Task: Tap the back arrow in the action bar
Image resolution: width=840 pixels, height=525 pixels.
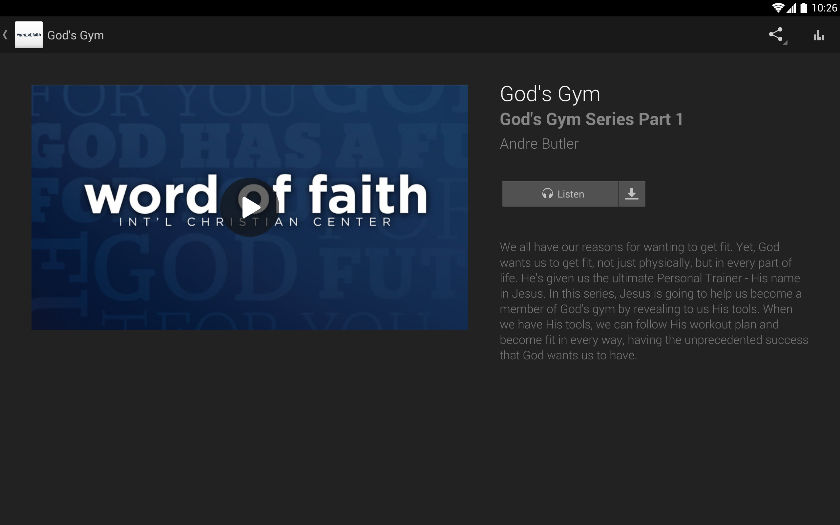Action: coord(6,35)
